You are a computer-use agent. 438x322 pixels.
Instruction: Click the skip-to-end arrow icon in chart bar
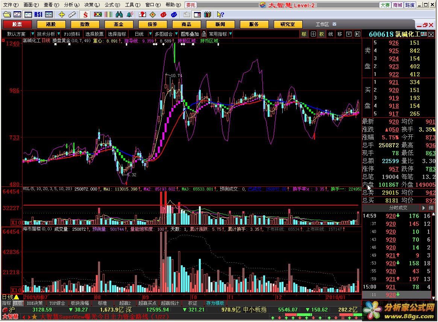[x=358, y=34]
